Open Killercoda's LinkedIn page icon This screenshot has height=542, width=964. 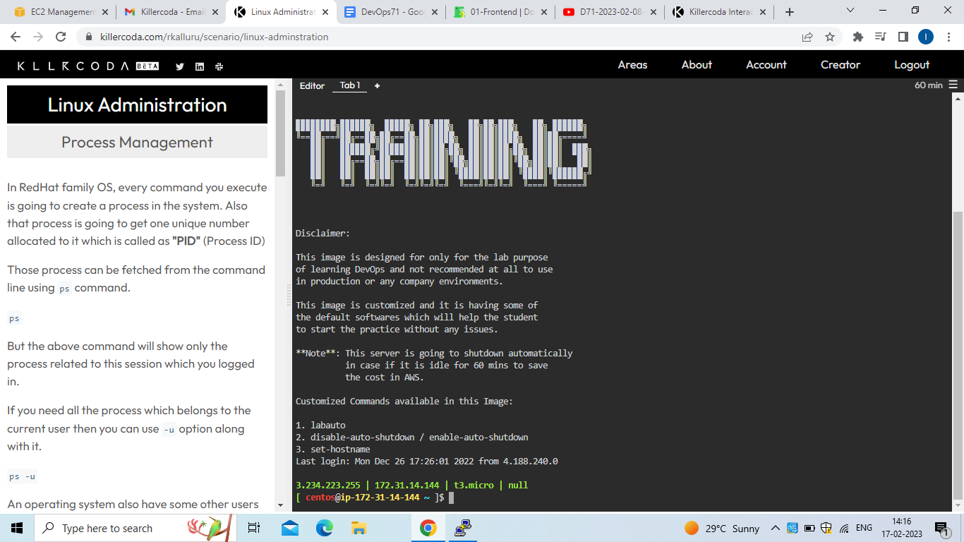click(199, 66)
